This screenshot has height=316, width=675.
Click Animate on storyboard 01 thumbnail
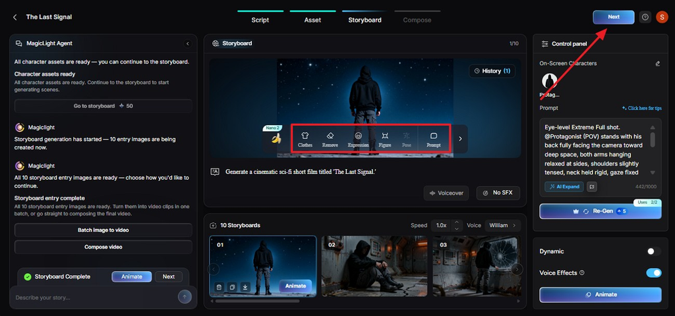coord(295,286)
